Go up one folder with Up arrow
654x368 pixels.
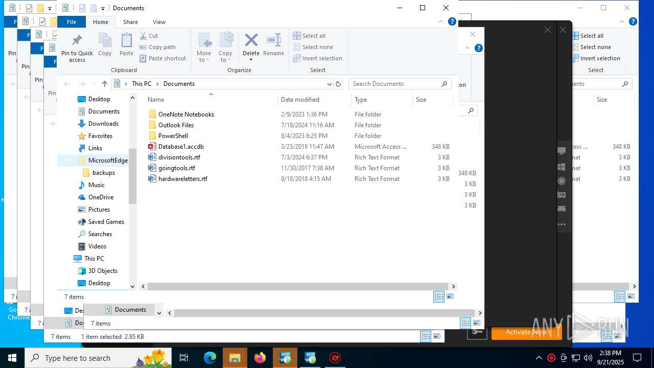click(x=105, y=84)
